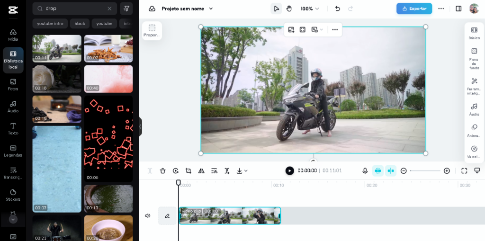Click the smart split scenes icon

coord(227,171)
